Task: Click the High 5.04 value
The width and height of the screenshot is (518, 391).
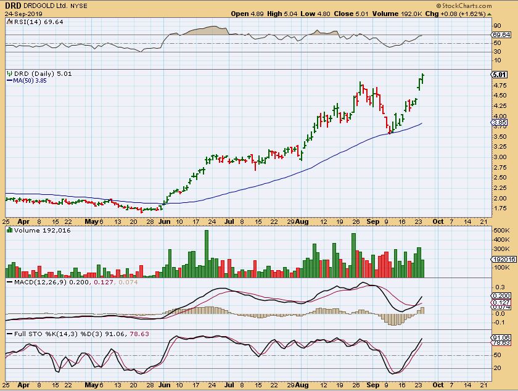Action: [x=282, y=14]
